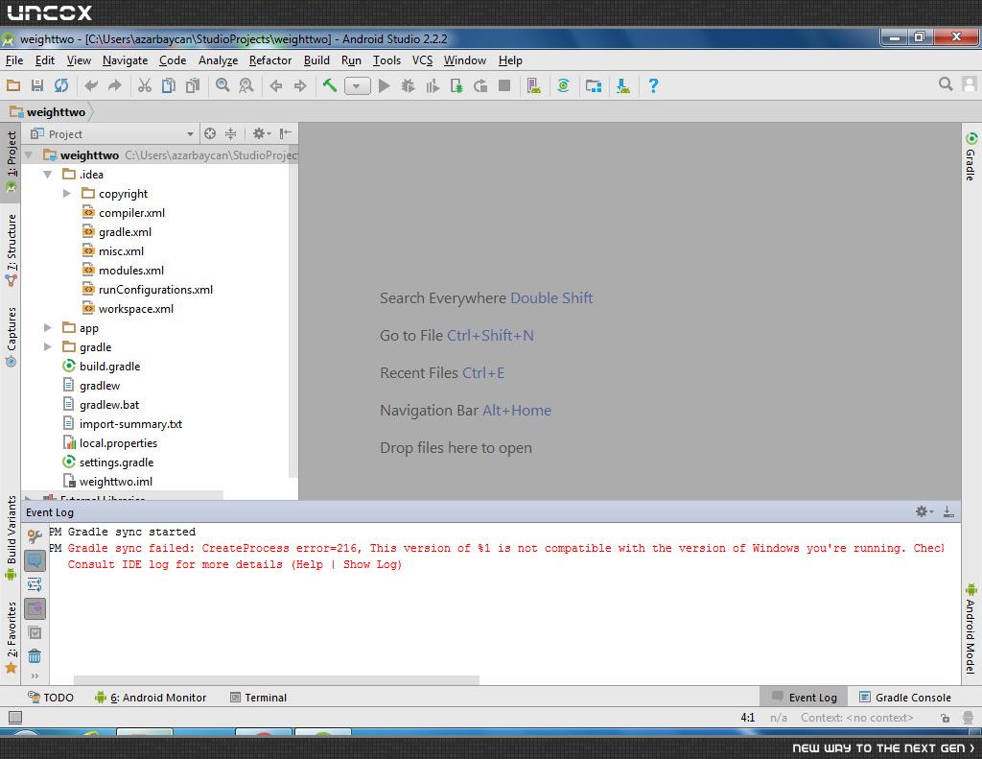Click the Debug bug icon
The image size is (982, 759).
click(x=409, y=85)
